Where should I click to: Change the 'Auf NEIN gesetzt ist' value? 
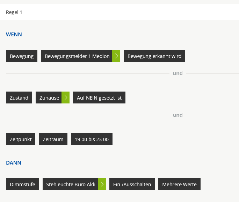[x=99, y=98]
